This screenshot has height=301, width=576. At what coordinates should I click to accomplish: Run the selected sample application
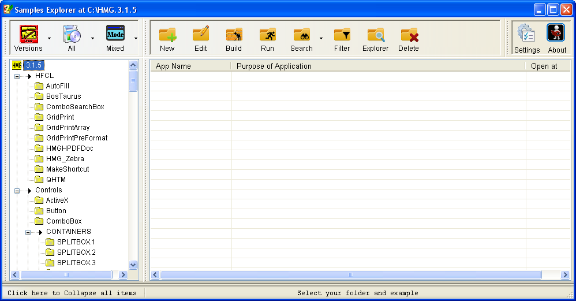click(267, 35)
